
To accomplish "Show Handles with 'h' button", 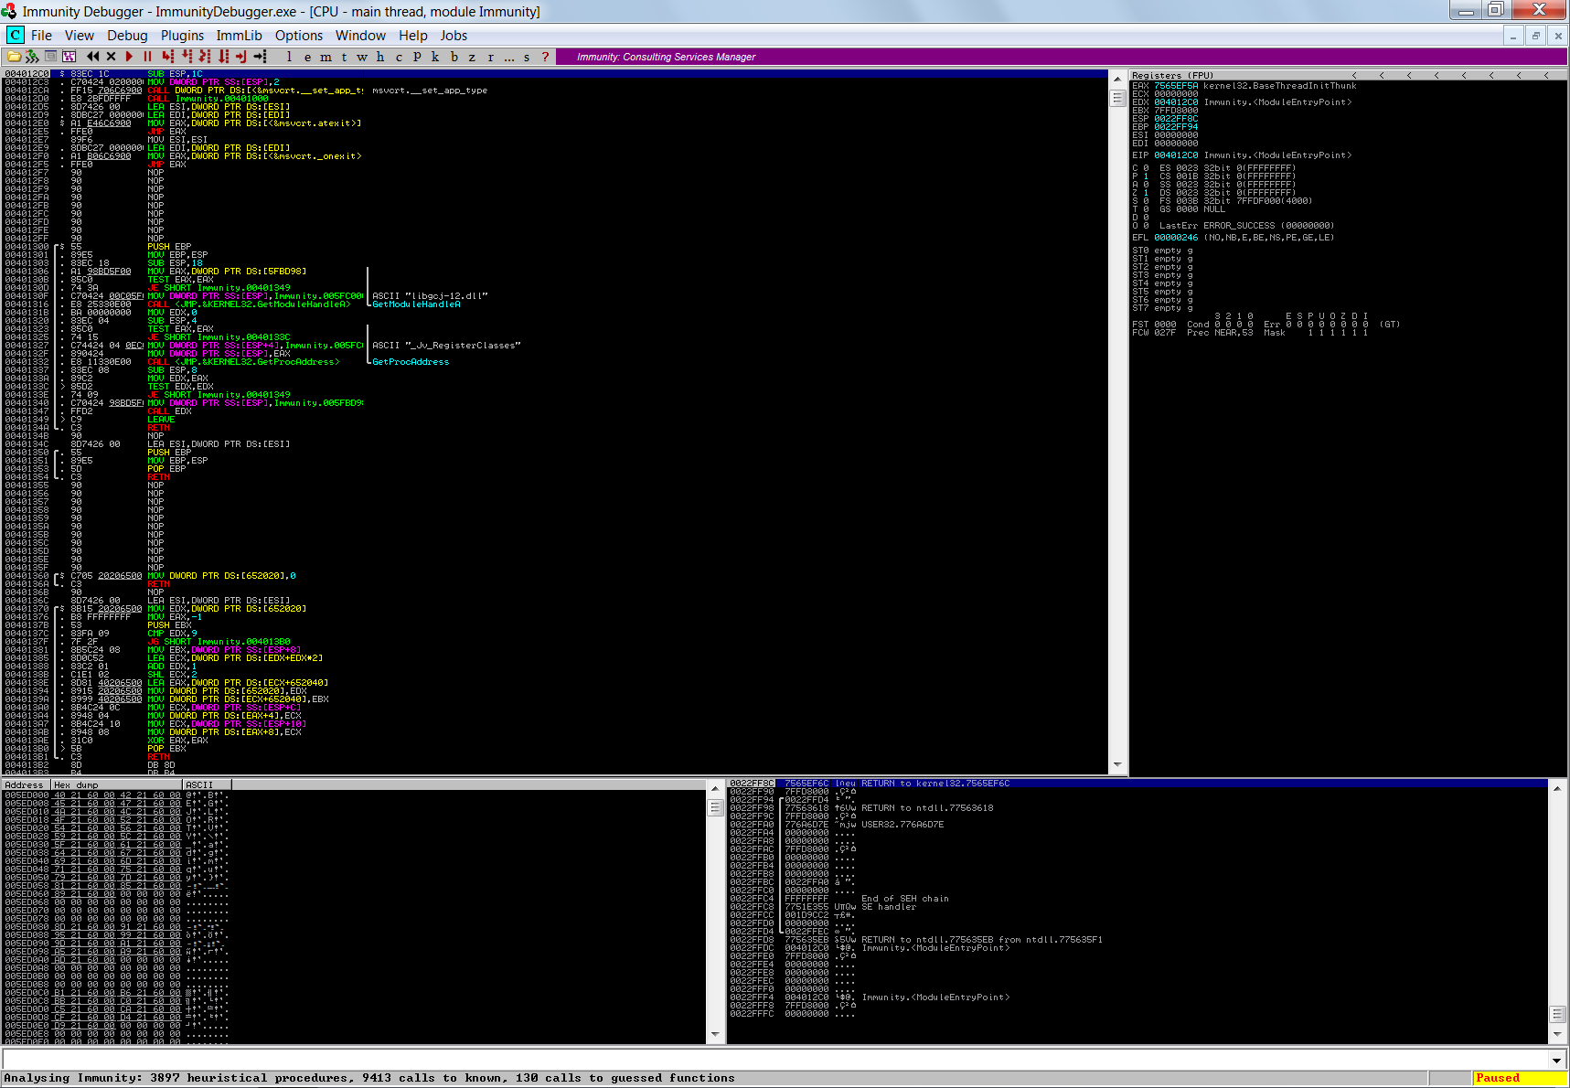I will (x=380, y=57).
